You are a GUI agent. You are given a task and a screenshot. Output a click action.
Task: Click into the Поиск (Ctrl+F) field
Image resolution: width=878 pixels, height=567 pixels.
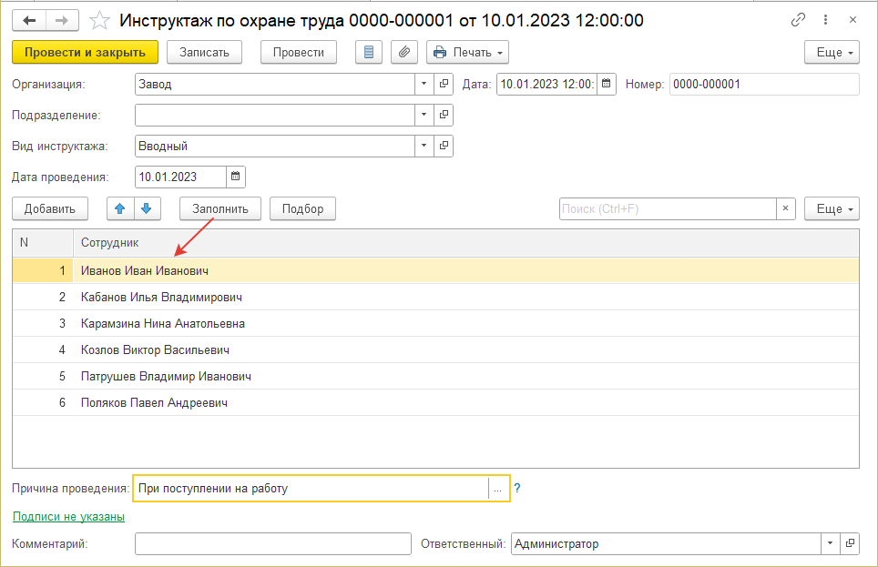[668, 208]
